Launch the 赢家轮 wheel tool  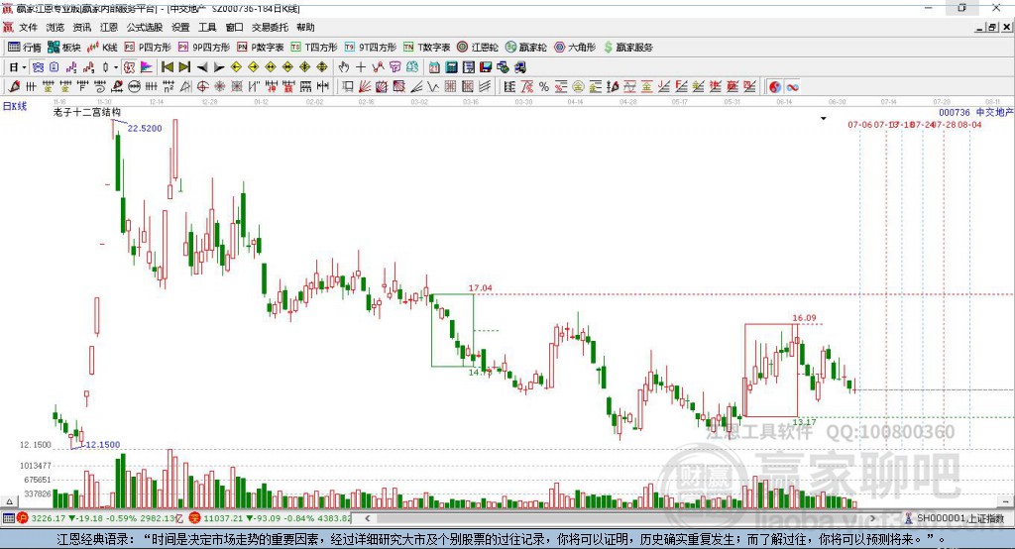526,48
